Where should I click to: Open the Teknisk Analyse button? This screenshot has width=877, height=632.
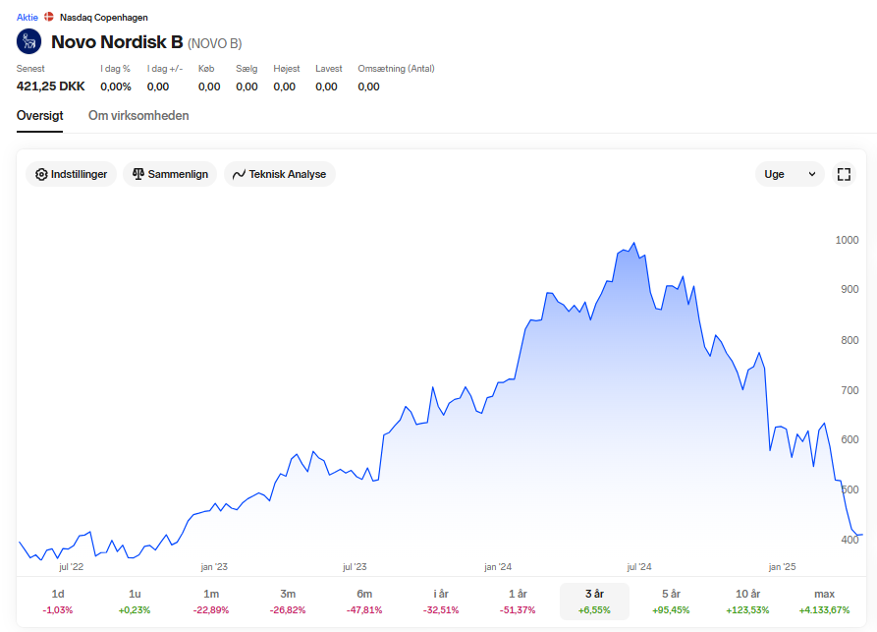tap(280, 174)
